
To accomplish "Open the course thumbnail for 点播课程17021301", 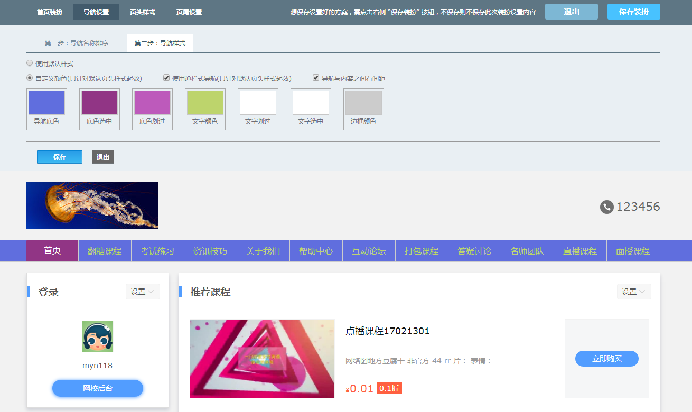I will click(262, 359).
